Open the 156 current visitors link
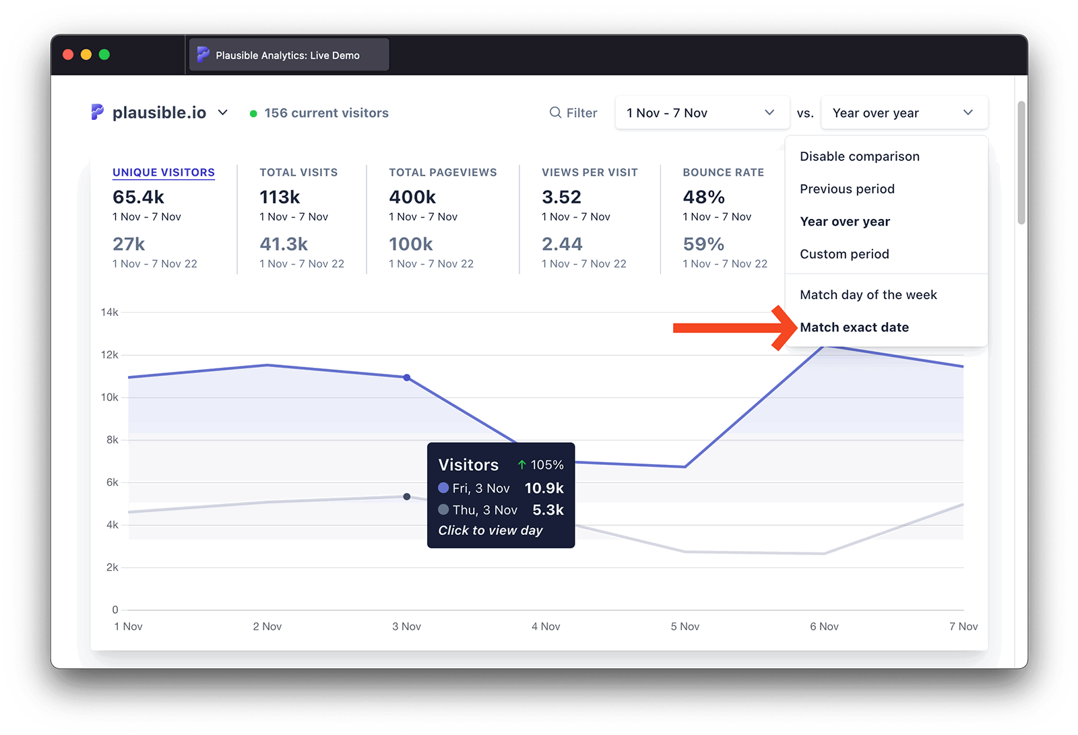The height and width of the screenshot is (735, 1078). (326, 113)
